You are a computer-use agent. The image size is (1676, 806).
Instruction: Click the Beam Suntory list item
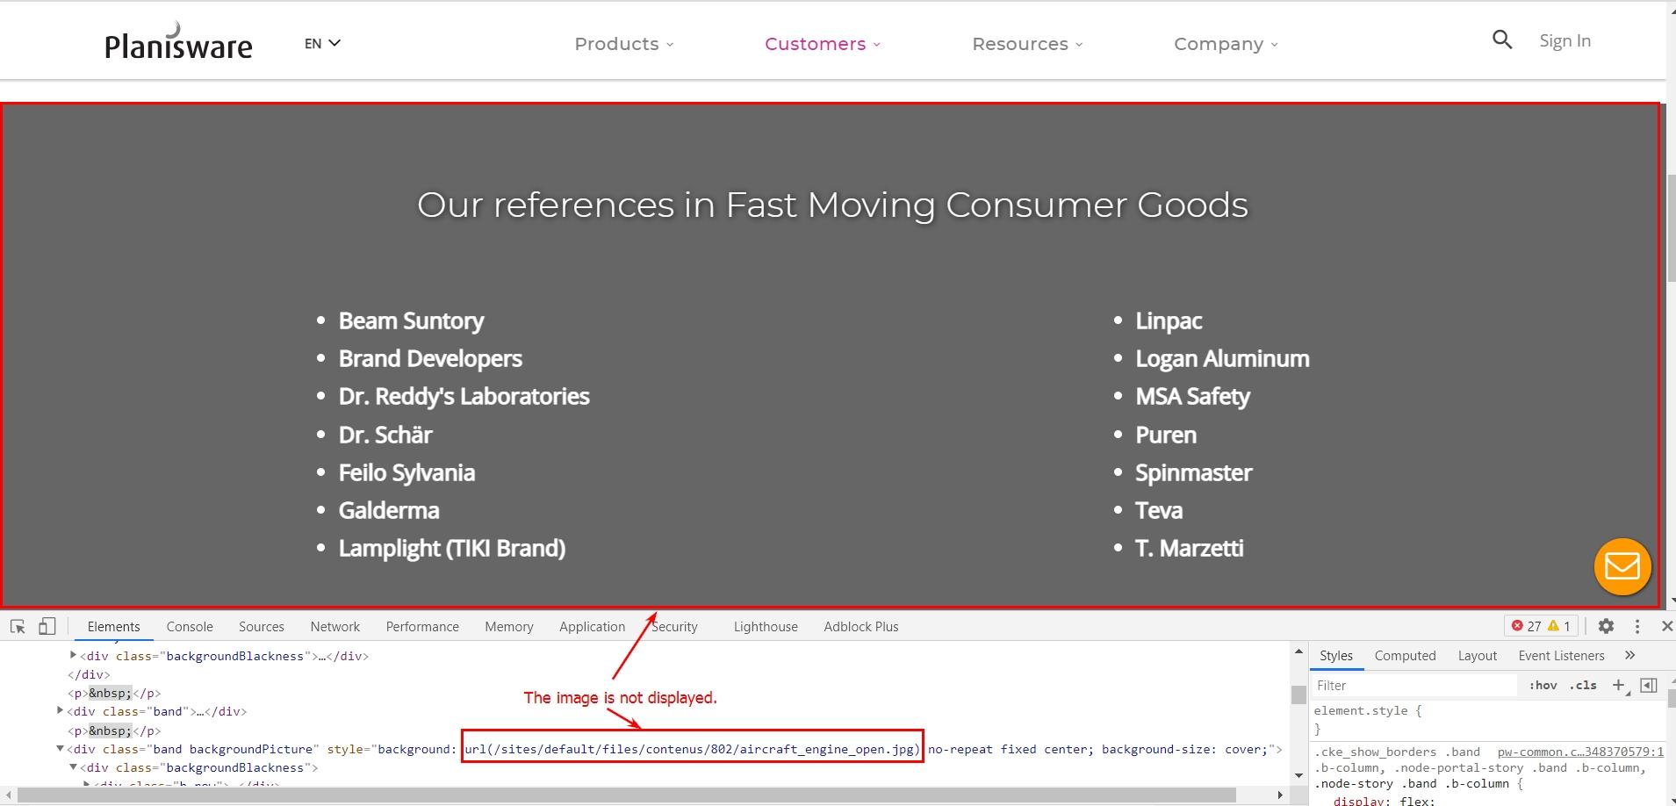click(411, 320)
